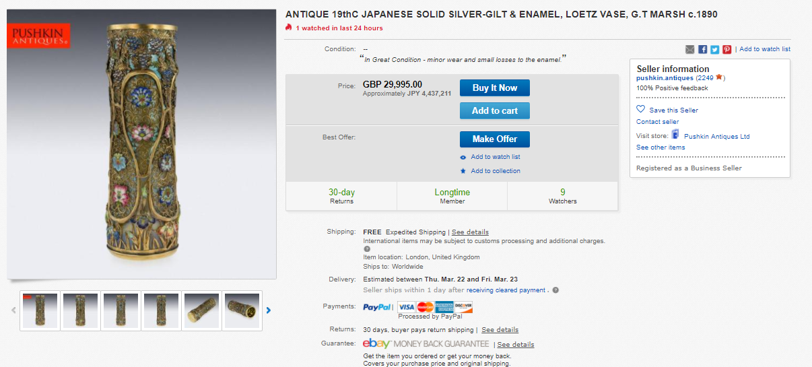Image resolution: width=812 pixels, height=367 pixels.
Task: Click the eye icon Add to watch list
Action: click(463, 157)
